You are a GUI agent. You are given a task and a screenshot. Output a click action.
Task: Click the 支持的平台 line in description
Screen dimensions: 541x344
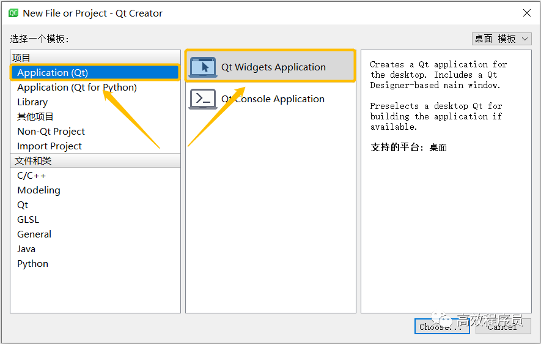[x=408, y=148]
